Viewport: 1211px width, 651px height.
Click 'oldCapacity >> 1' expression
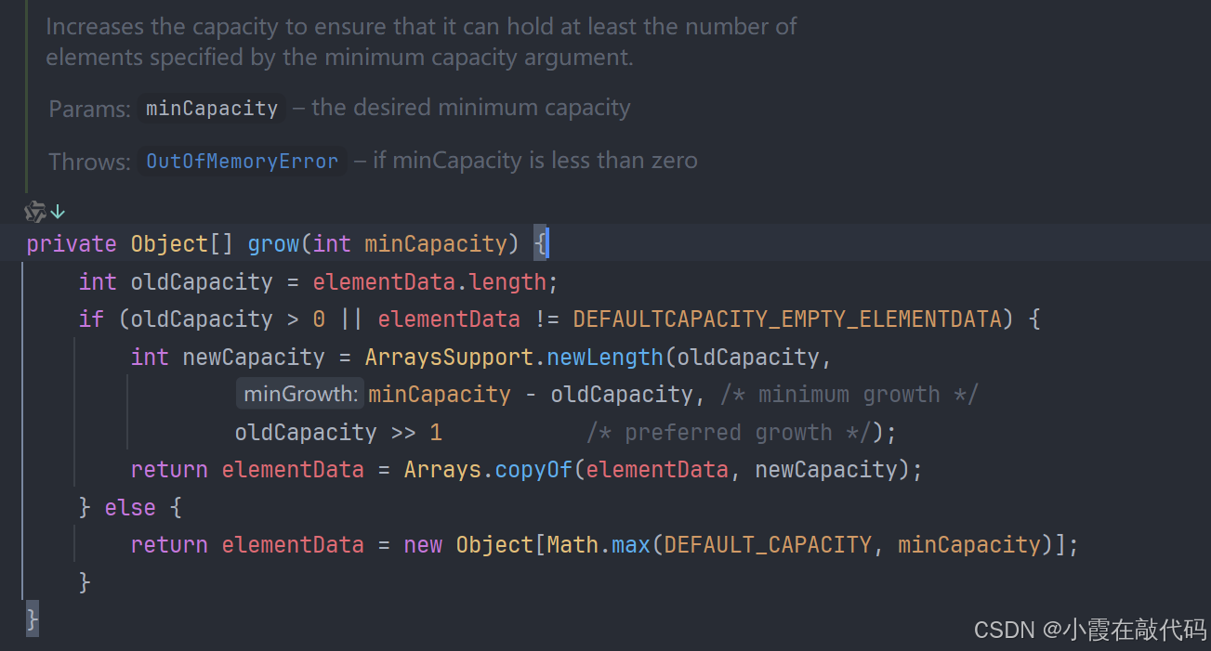(338, 433)
